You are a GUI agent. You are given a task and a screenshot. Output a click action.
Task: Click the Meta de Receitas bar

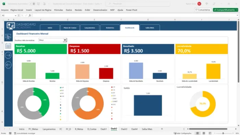coord(29,71)
